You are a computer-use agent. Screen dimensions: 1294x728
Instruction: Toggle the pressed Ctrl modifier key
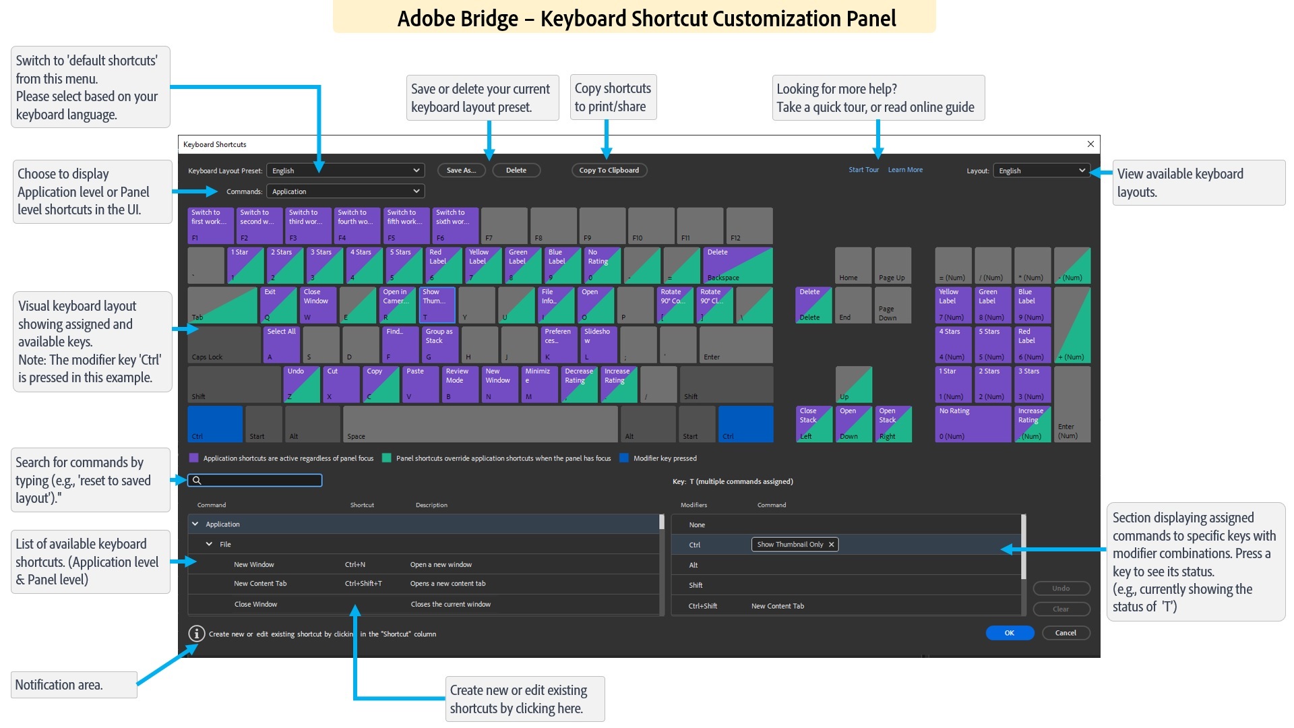pyautogui.click(x=214, y=423)
